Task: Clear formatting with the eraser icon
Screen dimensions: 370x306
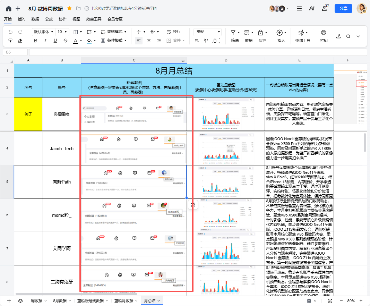Action: pyautogui.click(x=20, y=41)
